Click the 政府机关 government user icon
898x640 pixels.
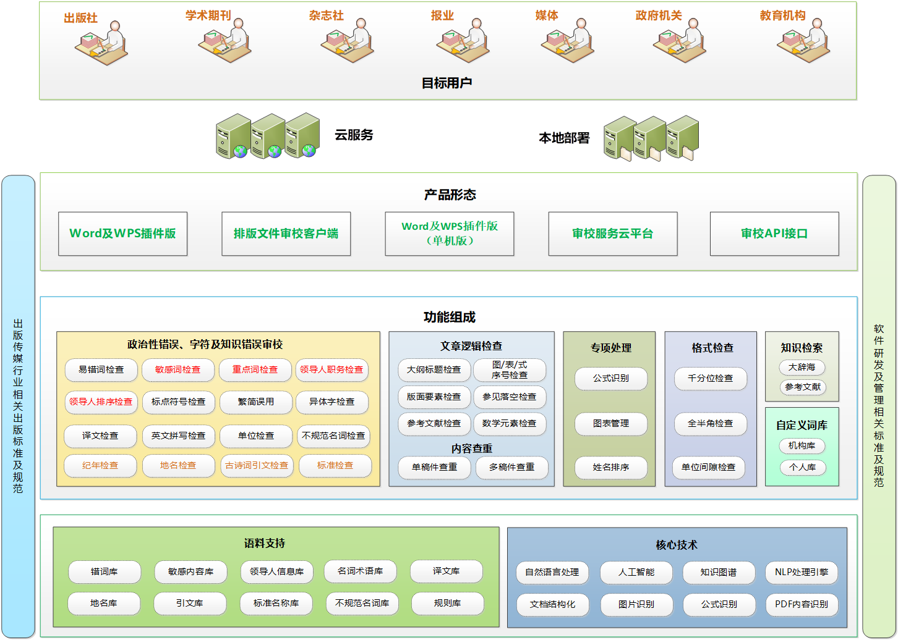click(679, 43)
